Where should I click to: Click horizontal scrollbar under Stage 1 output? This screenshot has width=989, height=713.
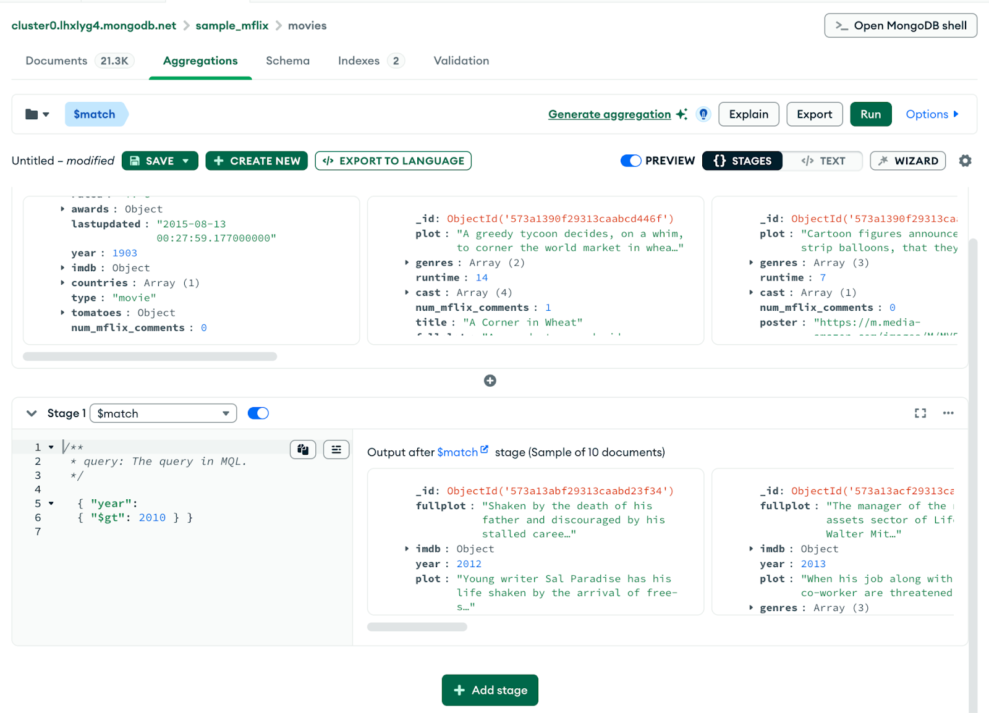pyautogui.click(x=417, y=627)
